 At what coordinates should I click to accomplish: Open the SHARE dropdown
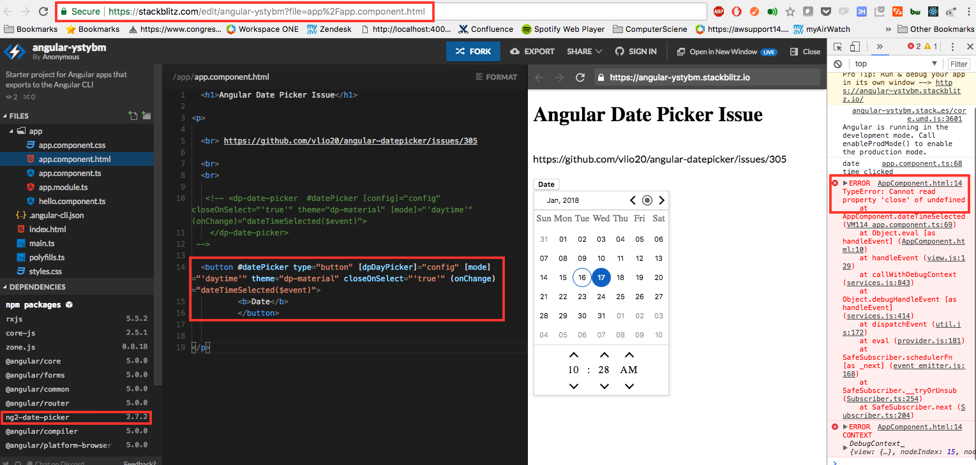point(582,51)
